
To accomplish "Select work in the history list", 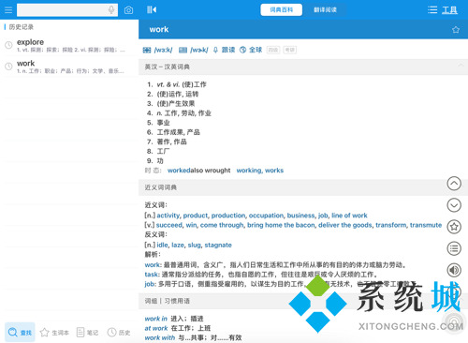I will 69,67.
